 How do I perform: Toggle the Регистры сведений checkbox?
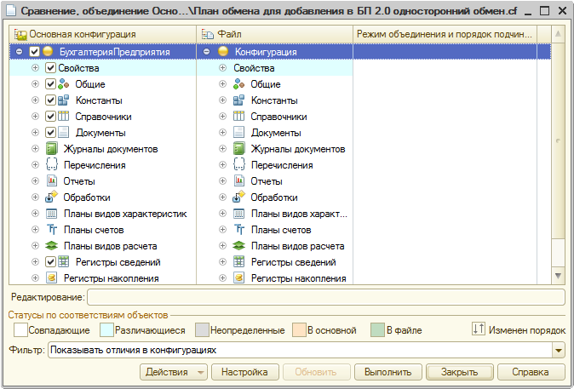pos(50,261)
